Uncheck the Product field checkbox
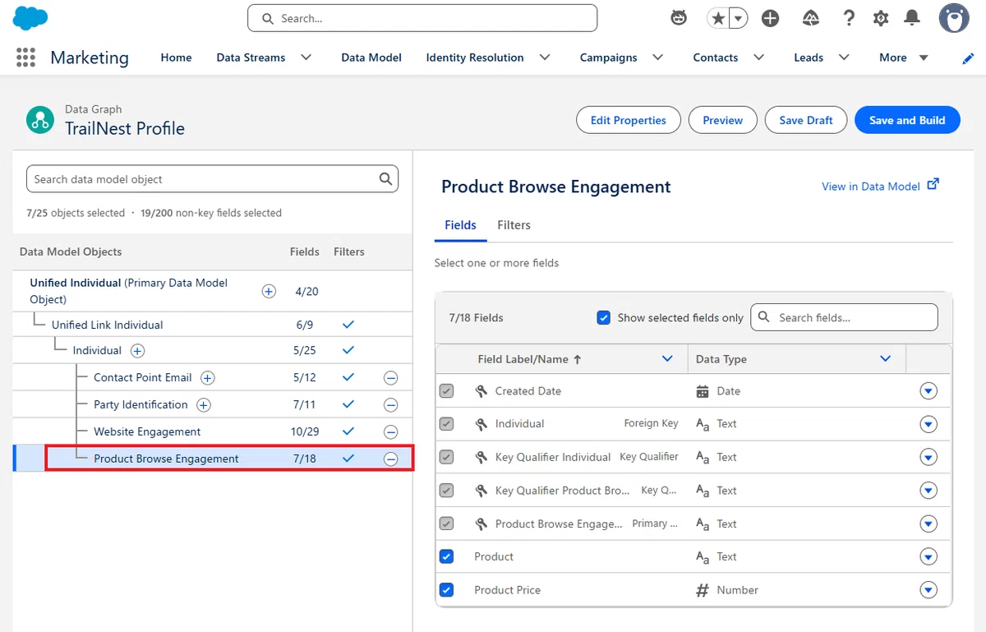 pyautogui.click(x=446, y=556)
